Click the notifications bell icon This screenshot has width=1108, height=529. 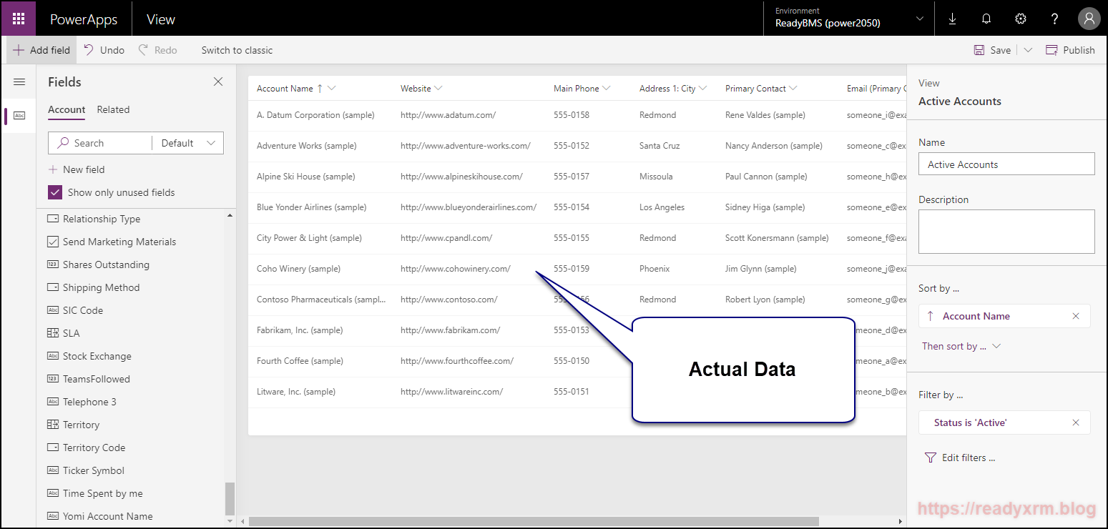tap(986, 19)
